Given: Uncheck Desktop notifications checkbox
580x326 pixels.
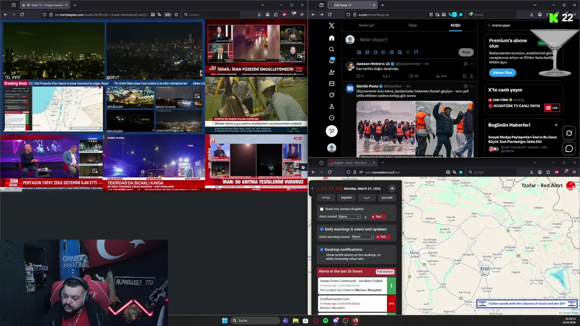Looking at the screenshot, I should tap(322, 249).
